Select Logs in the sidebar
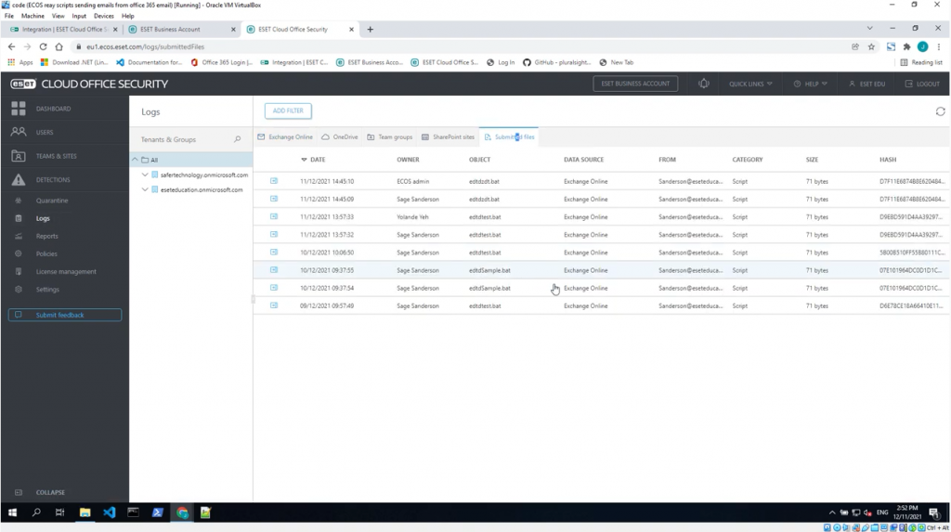The image size is (951, 532). 43,218
